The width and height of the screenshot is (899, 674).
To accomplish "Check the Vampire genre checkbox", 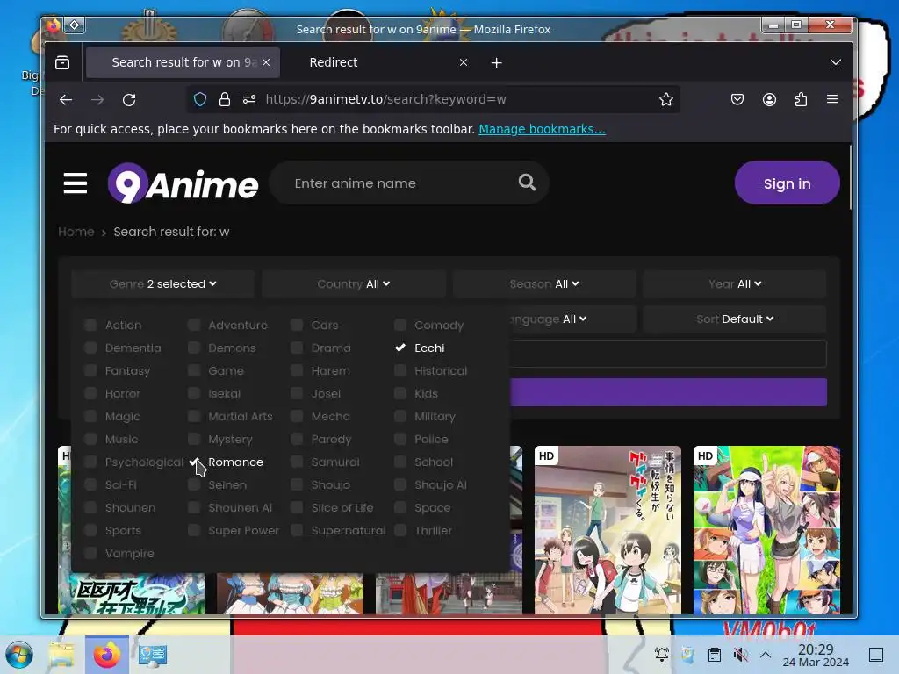I will click(90, 554).
